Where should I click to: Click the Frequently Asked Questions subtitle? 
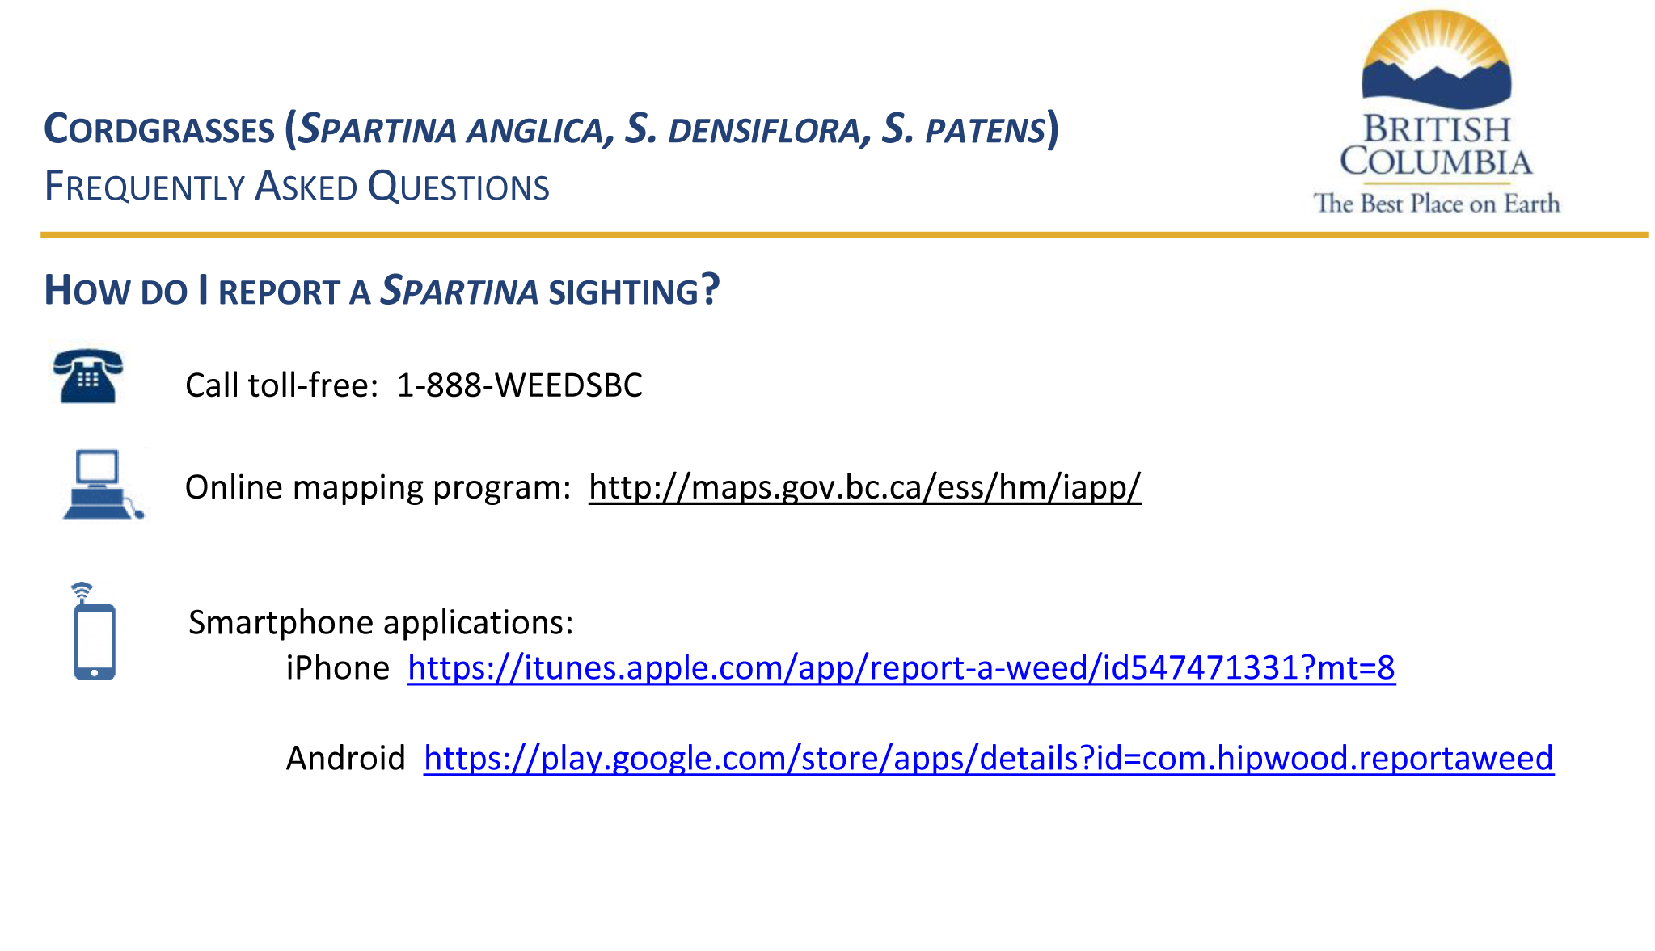[297, 187]
